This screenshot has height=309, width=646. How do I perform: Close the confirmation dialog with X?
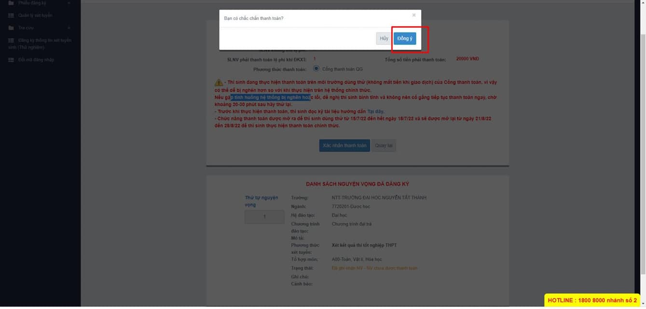coord(413,15)
